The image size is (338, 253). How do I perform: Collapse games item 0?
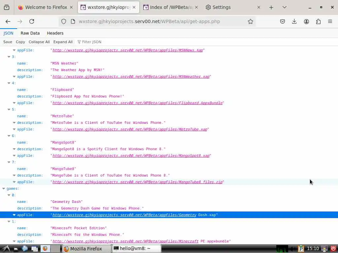tap(9, 195)
